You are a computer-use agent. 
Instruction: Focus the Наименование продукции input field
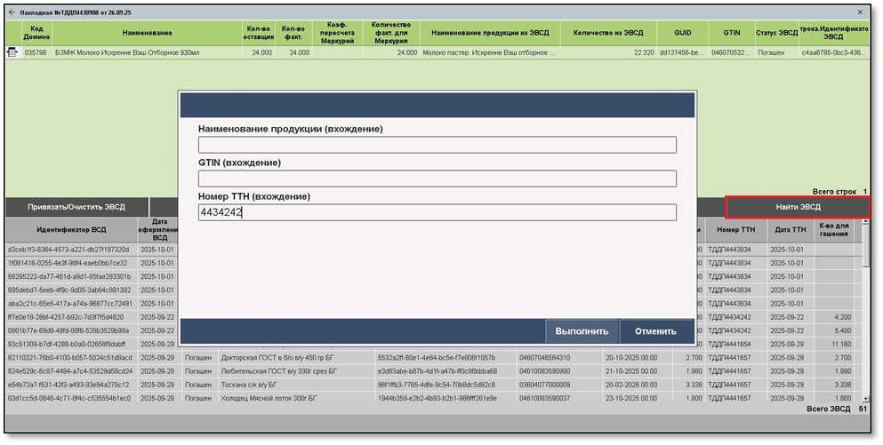click(437, 145)
